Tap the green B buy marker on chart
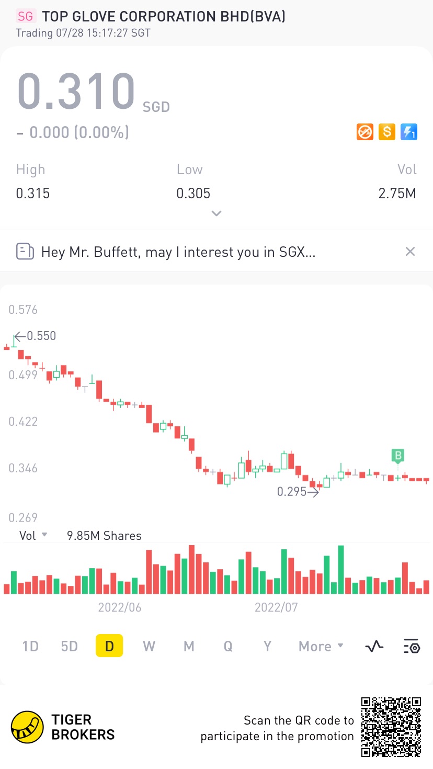Image resolution: width=433 pixels, height=769 pixels. (x=398, y=456)
